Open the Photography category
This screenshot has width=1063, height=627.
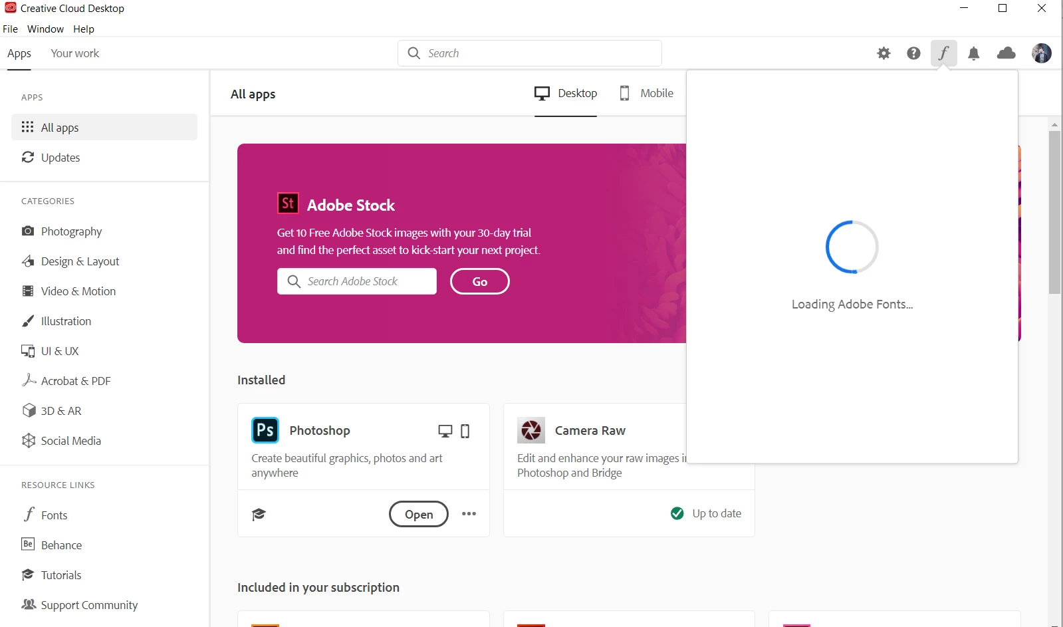coord(104,231)
